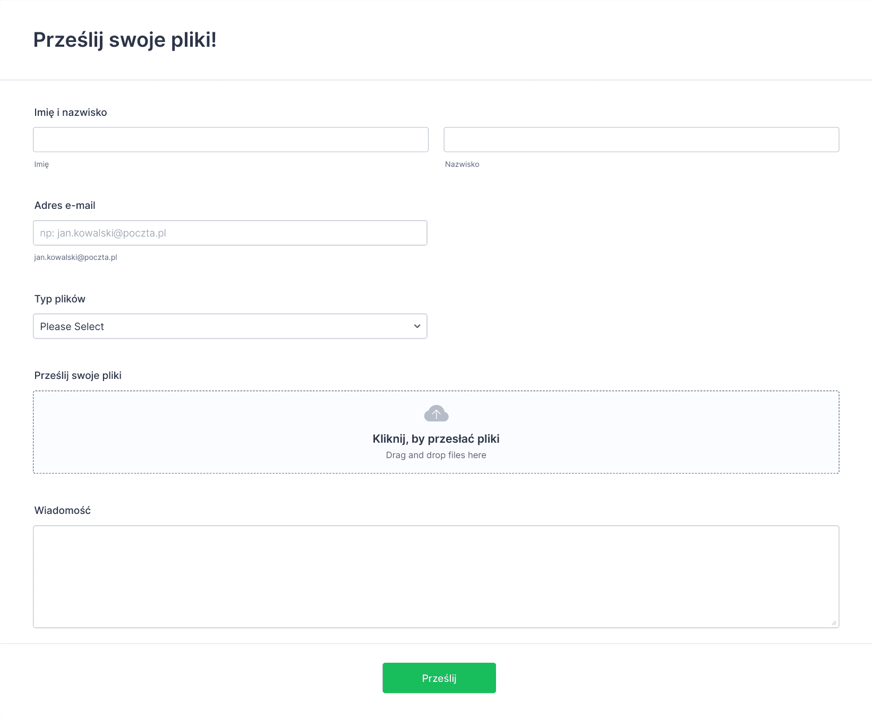Screen dimensions: 872x718
Task: Grab the Wiadomość textarea resize handle
Action: (x=834, y=623)
